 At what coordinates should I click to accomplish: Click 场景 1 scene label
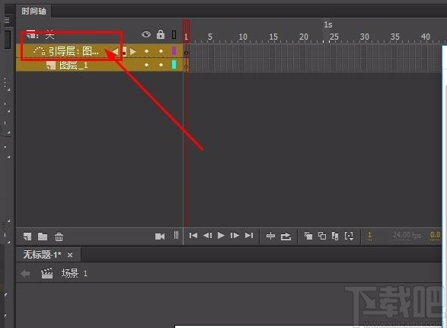point(75,274)
